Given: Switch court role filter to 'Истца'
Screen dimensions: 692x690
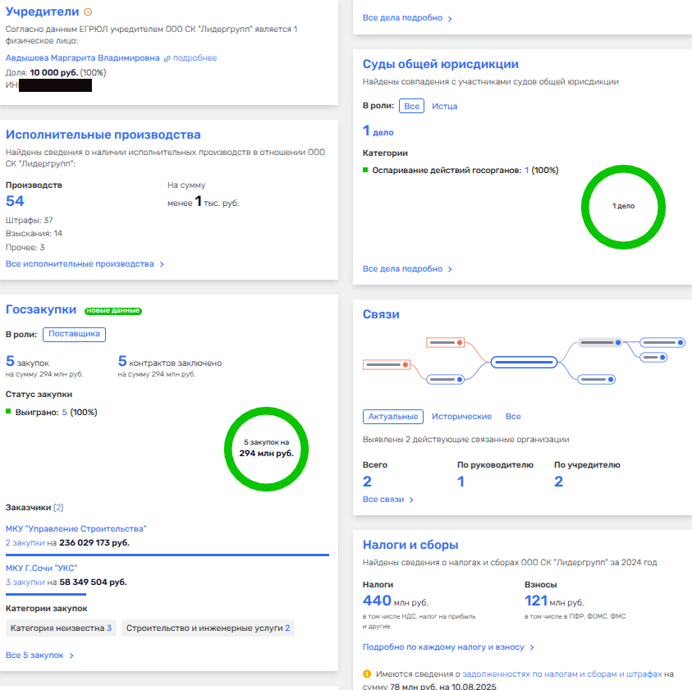Looking at the screenshot, I should point(445,106).
